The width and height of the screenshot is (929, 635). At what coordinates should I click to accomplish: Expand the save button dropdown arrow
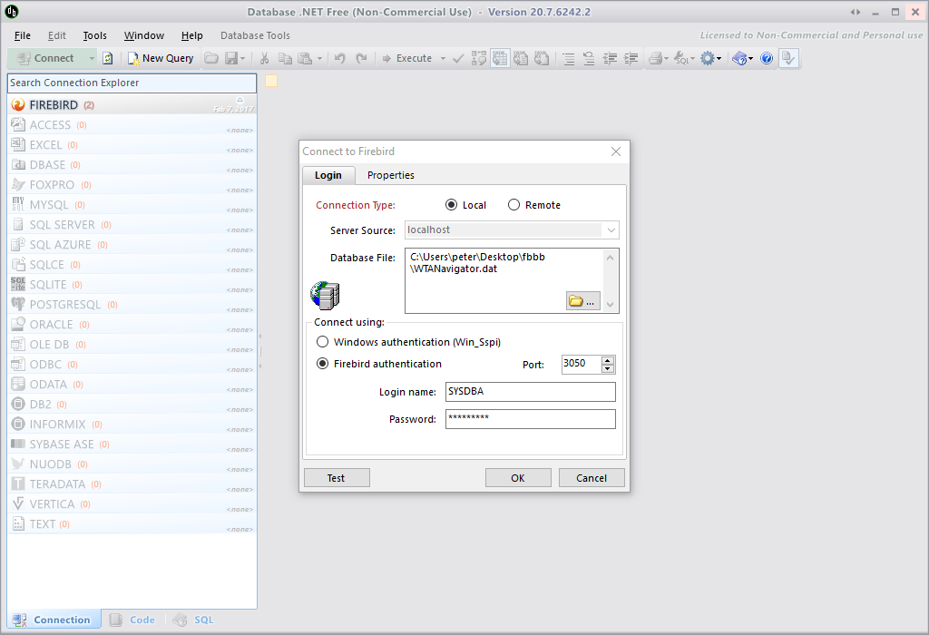coord(242,58)
